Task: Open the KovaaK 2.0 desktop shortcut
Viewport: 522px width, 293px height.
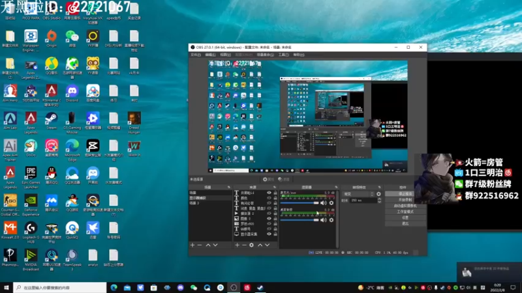Action: [x=10, y=230]
